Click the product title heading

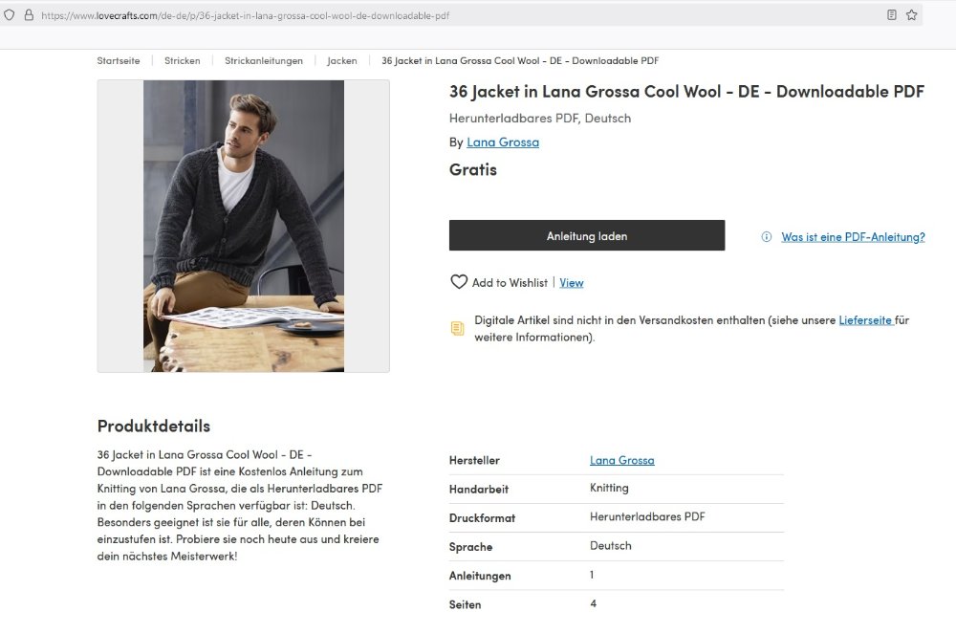pyautogui.click(x=686, y=92)
